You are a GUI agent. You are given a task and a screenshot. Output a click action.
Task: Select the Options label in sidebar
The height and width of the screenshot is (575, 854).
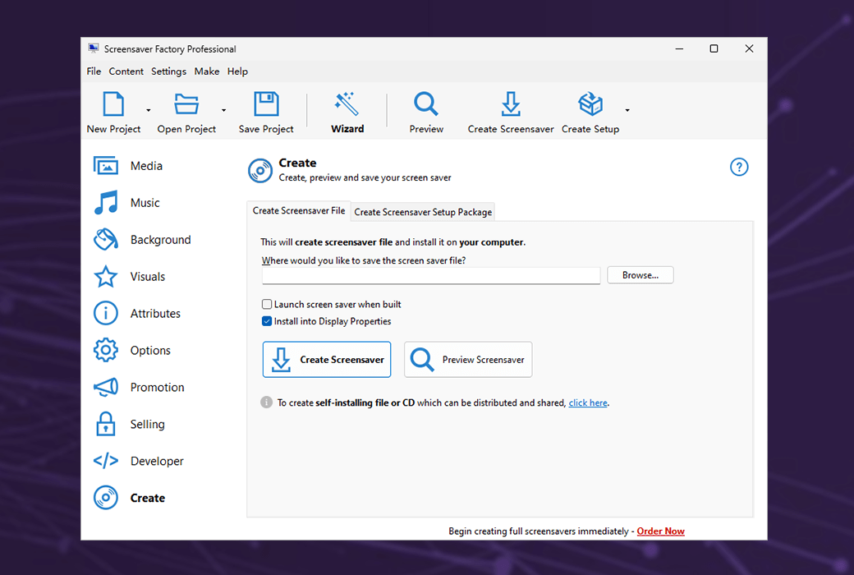(150, 351)
